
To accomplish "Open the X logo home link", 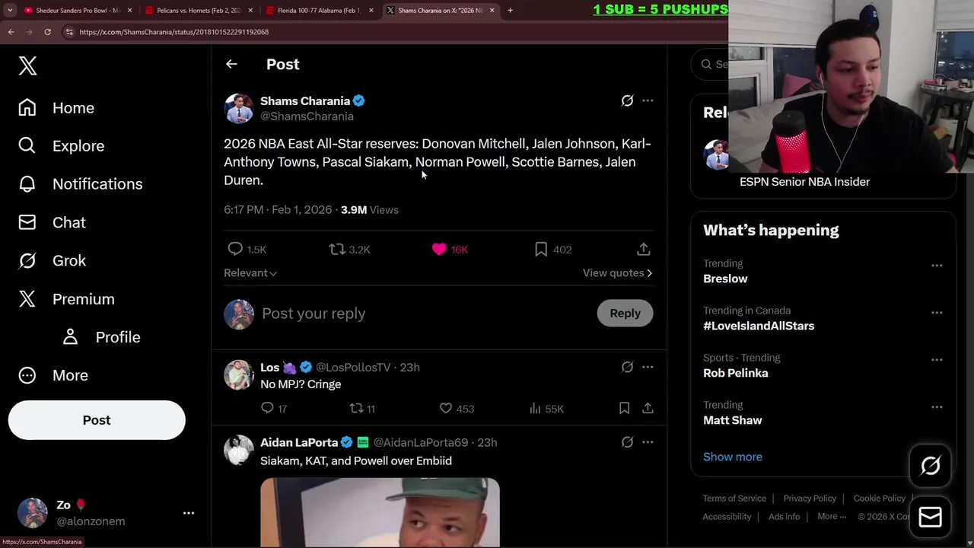I will [x=27, y=65].
